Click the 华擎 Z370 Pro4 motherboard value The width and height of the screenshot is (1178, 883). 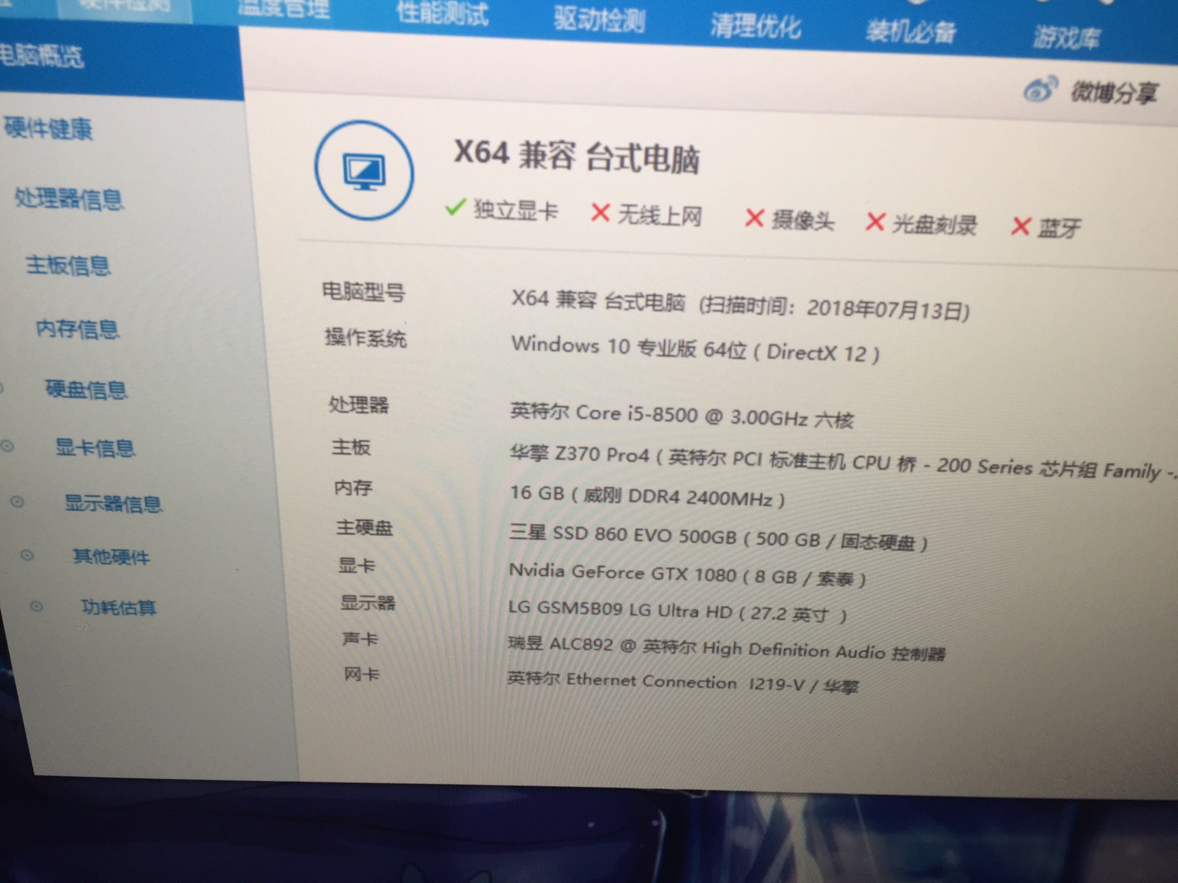[x=843, y=462]
